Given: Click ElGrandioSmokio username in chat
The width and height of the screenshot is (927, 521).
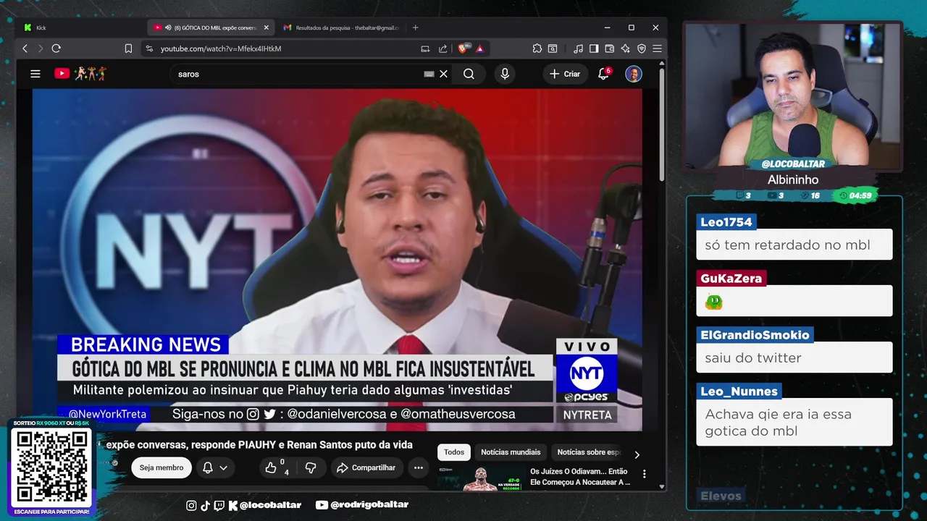Looking at the screenshot, I should coord(755,335).
